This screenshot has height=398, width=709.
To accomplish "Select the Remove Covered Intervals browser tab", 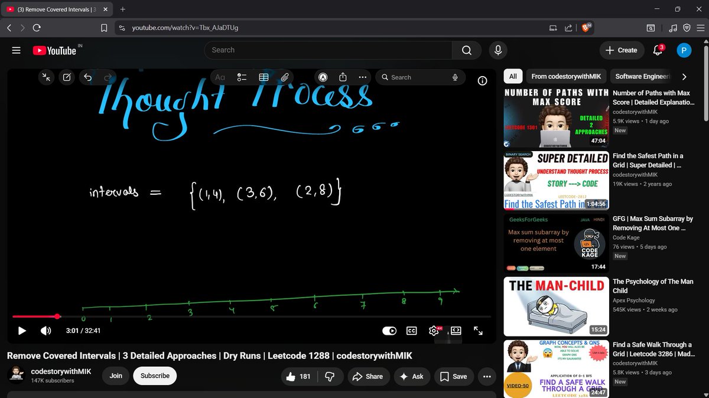I will point(58,9).
